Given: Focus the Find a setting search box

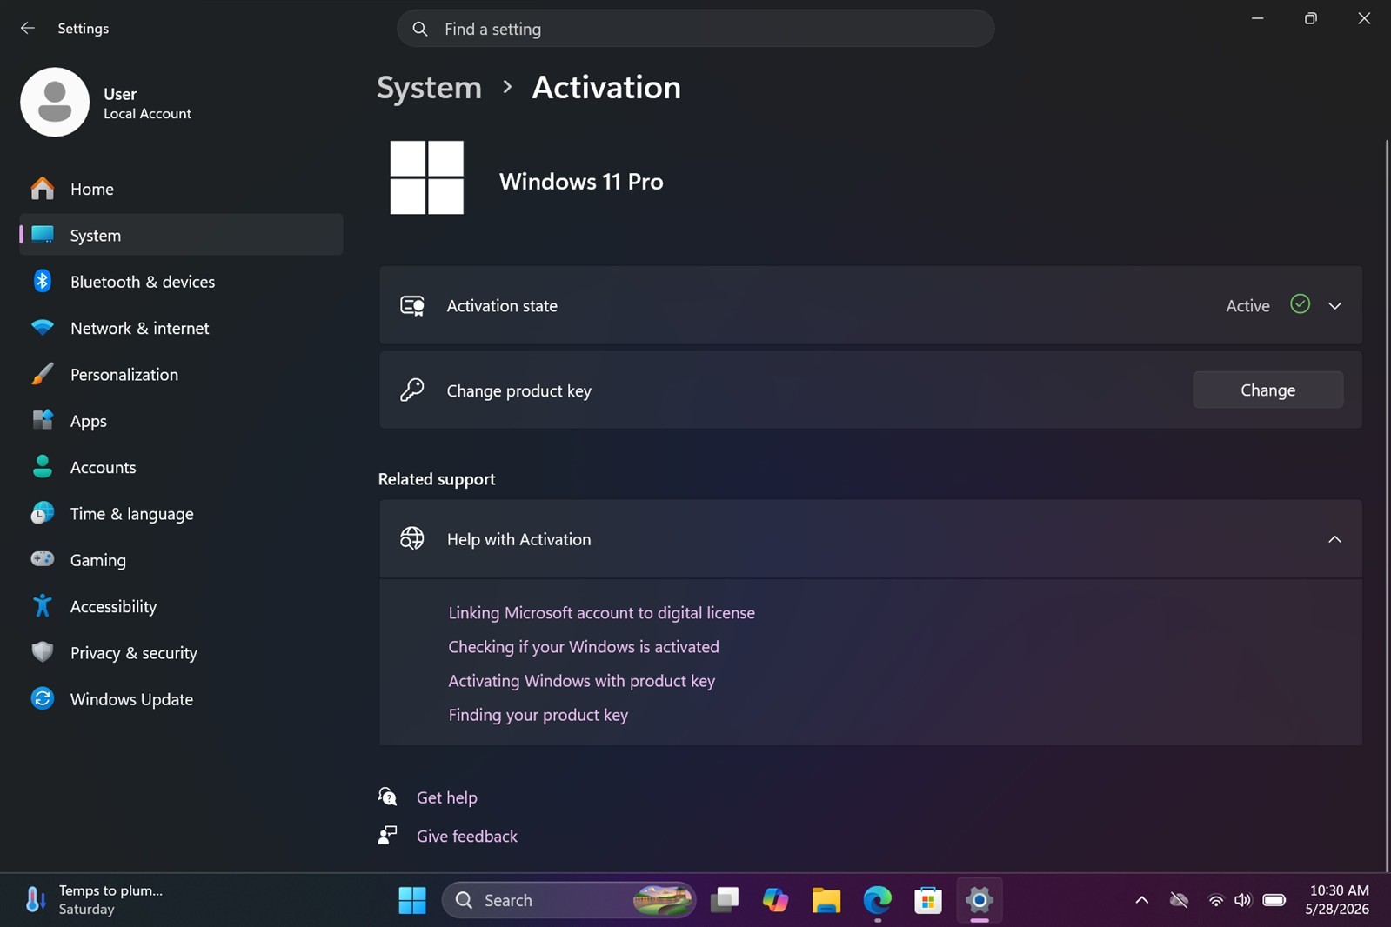Looking at the screenshot, I should coord(695,29).
